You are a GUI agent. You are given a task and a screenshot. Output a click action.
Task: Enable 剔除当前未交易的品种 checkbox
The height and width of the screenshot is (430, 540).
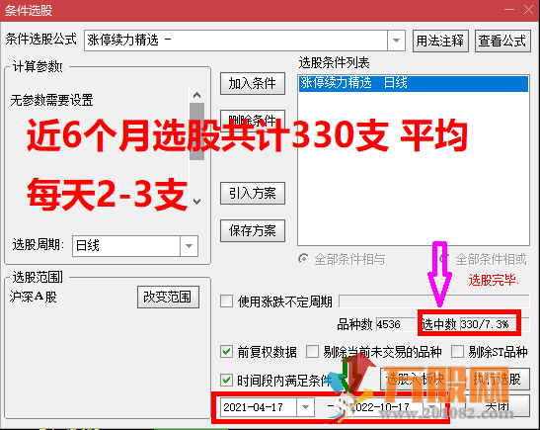(x=312, y=352)
